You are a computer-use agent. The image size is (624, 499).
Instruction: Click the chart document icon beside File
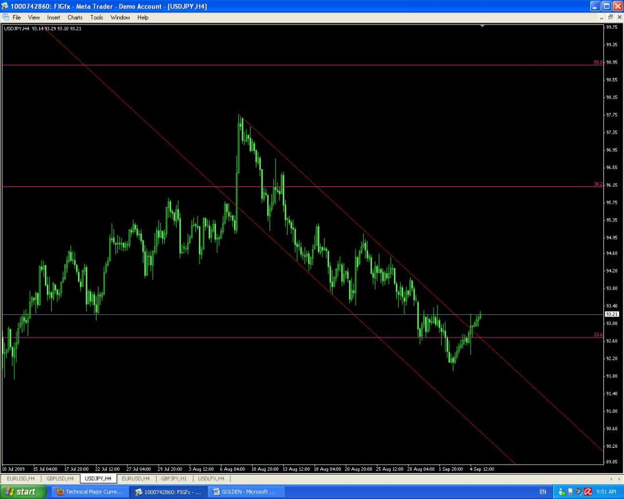click(x=6, y=17)
